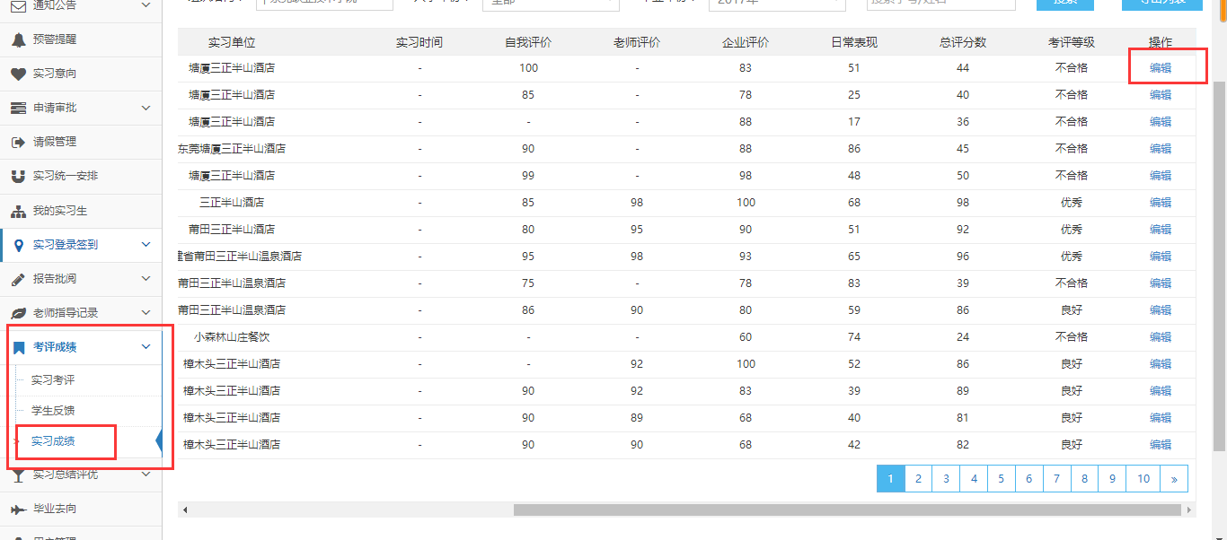Screen dimensions: 1227x540
Task: Click the horizontal scrollbar under the table
Action: (x=846, y=510)
